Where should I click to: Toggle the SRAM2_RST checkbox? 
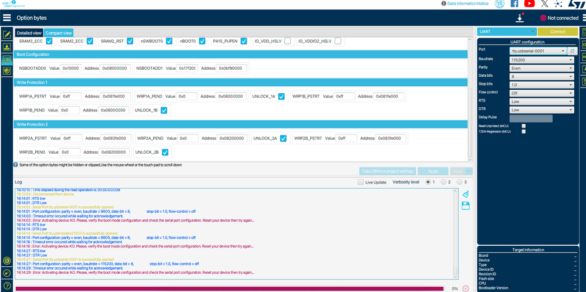click(130, 41)
